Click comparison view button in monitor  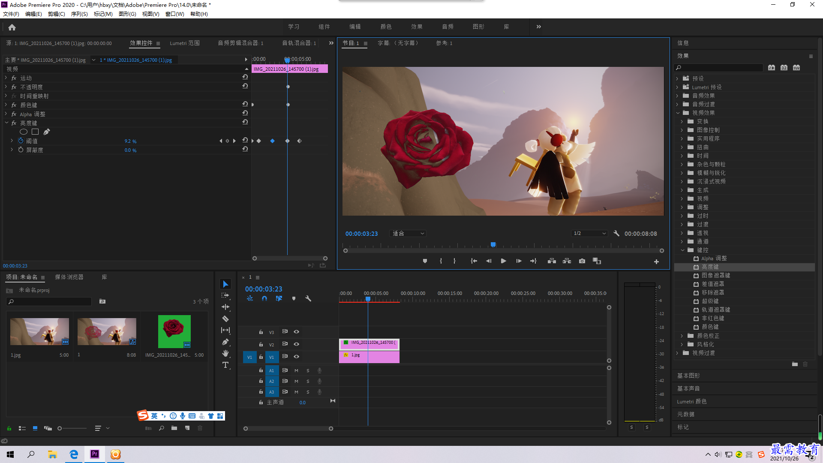click(x=597, y=261)
